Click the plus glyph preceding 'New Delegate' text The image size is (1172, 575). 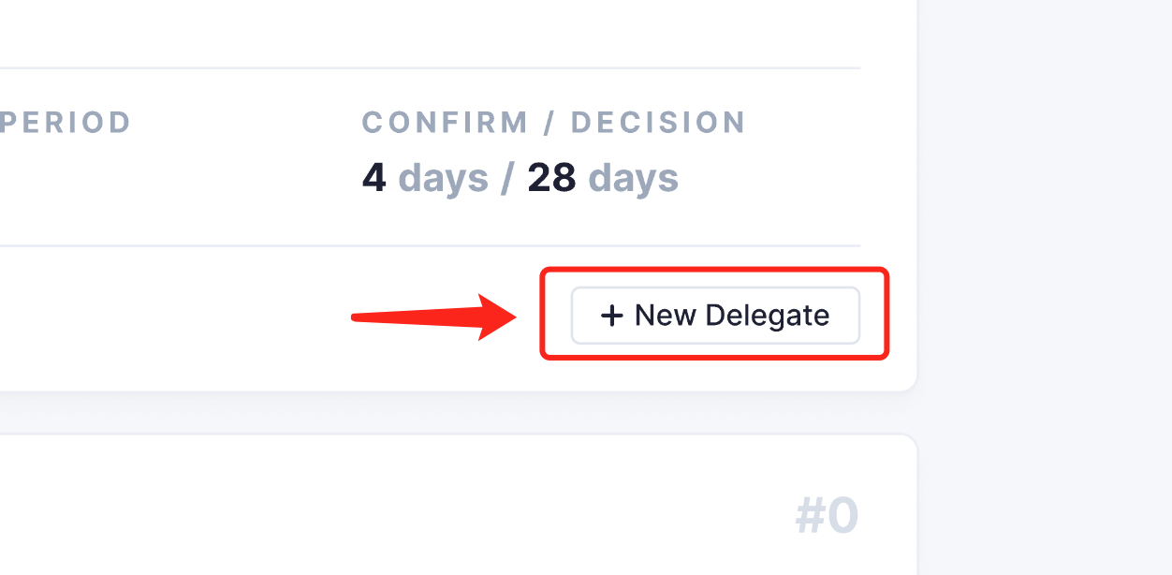pyautogui.click(x=613, y=316)
